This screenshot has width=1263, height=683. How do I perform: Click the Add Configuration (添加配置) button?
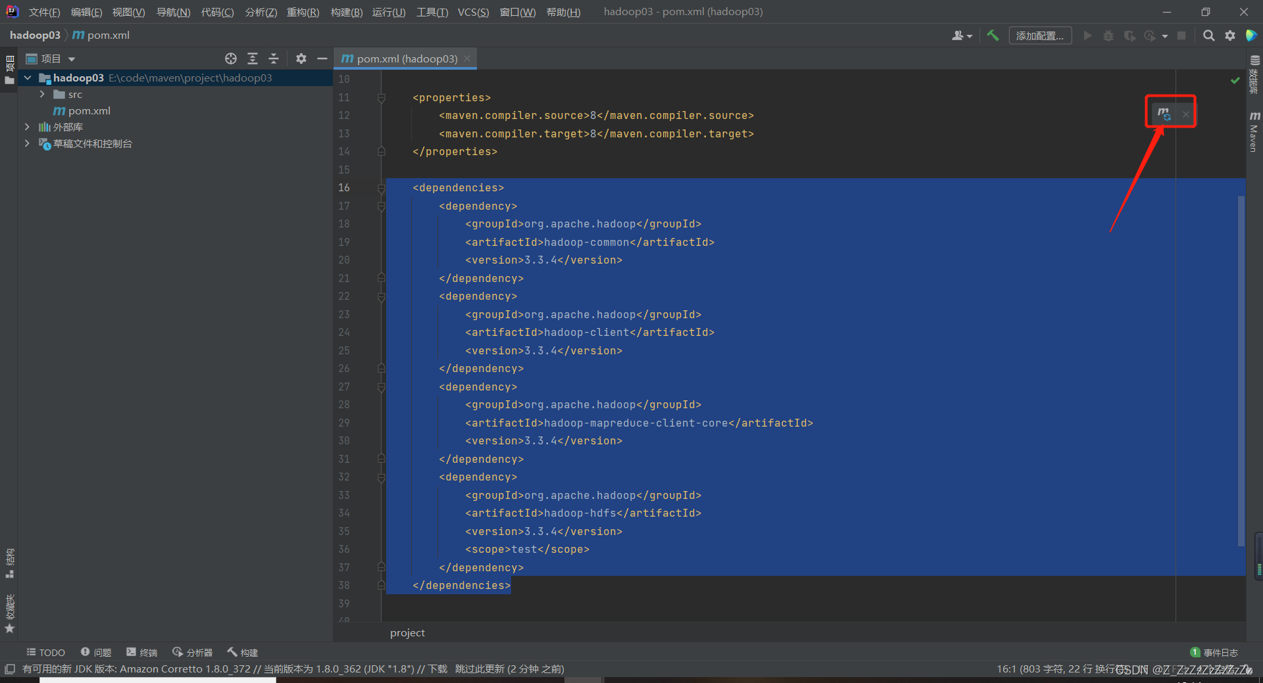point(1040,35)
